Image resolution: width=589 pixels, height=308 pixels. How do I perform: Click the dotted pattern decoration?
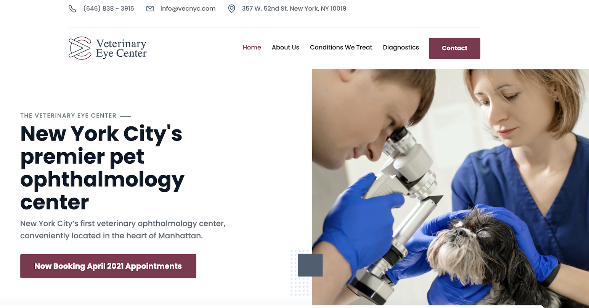tap(300, 273)
